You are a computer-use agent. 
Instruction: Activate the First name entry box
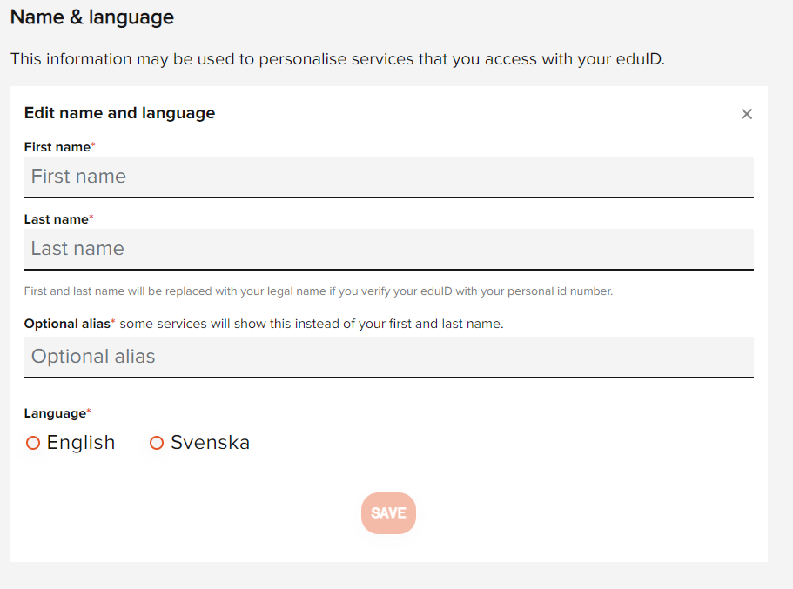[x=388, y=176]
